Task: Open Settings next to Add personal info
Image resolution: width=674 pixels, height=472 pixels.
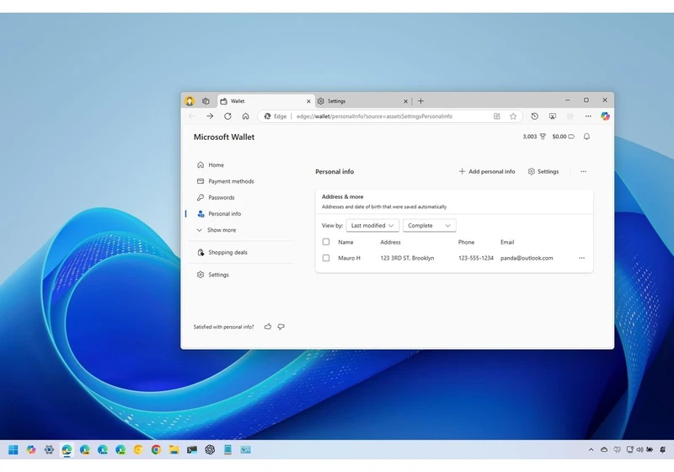Action: point(543,171)
